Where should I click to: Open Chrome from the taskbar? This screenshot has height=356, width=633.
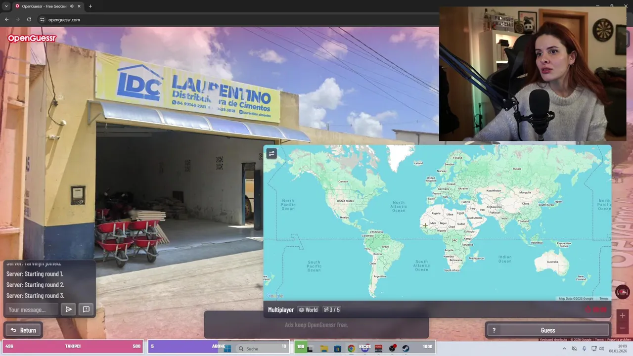point(351,349)
